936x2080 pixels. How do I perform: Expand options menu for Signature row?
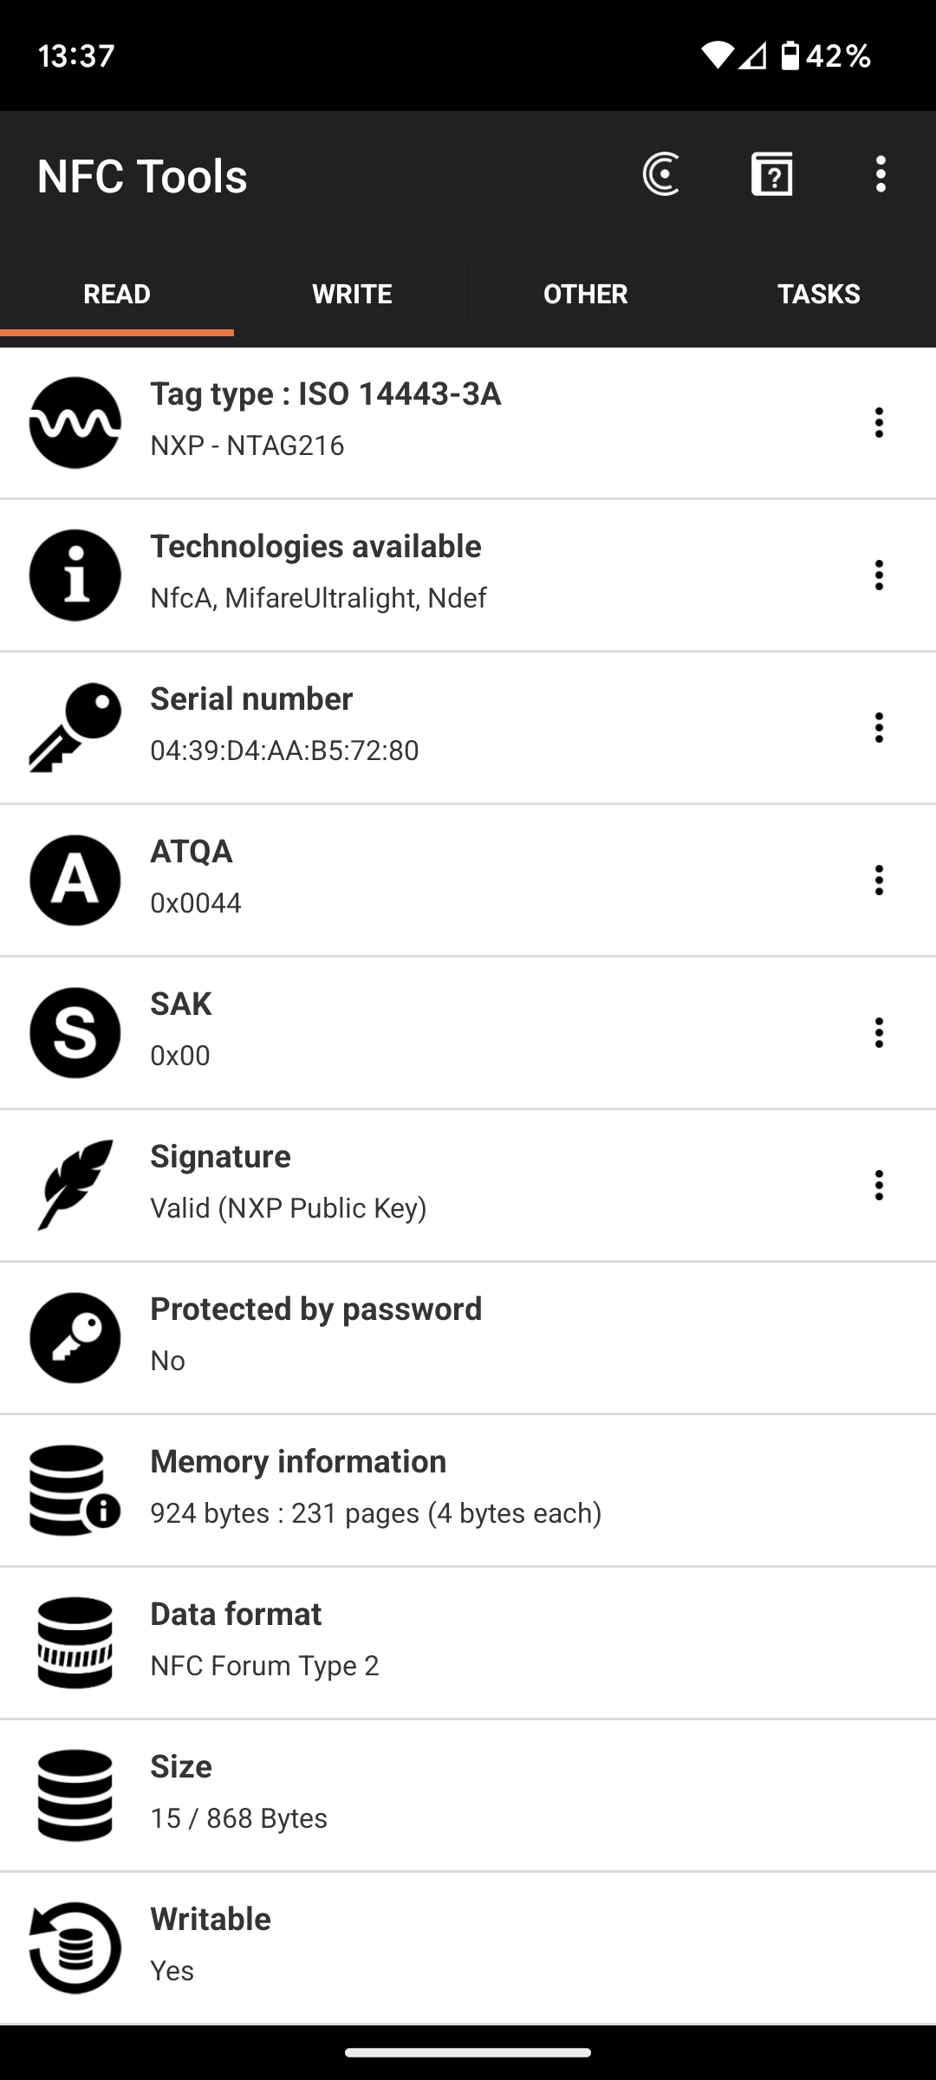click(x=879, y=1186)
